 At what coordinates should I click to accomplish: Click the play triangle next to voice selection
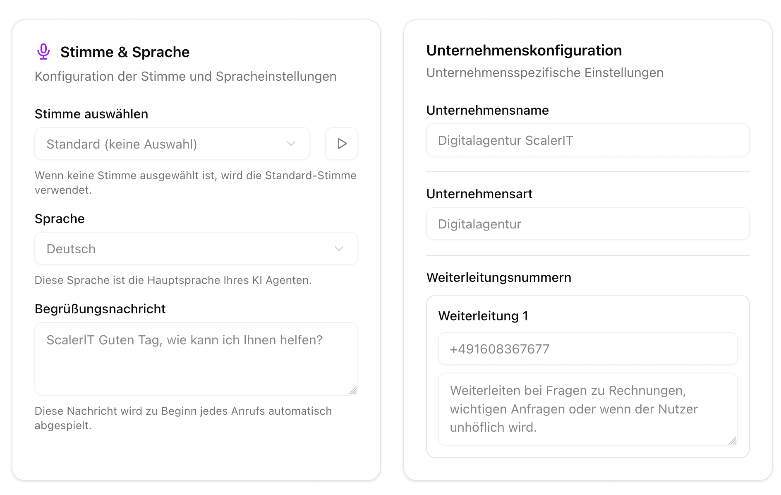(x=341, y=144)
